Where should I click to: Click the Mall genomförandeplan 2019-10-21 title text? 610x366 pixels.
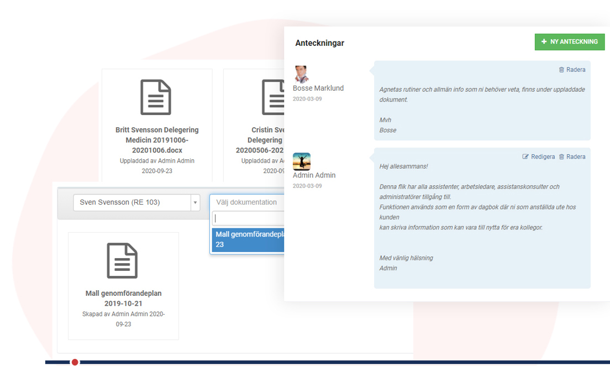123,298
